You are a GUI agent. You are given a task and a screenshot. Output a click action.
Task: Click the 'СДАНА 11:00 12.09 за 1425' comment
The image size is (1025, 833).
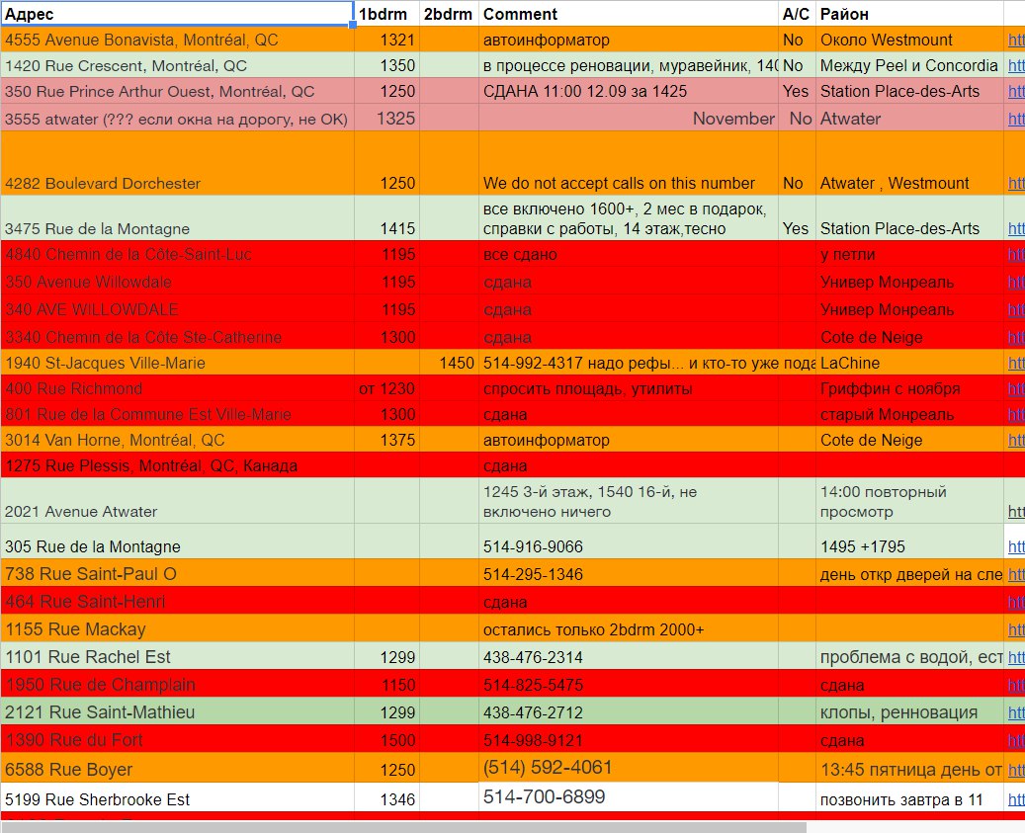[x=629, y=92]
